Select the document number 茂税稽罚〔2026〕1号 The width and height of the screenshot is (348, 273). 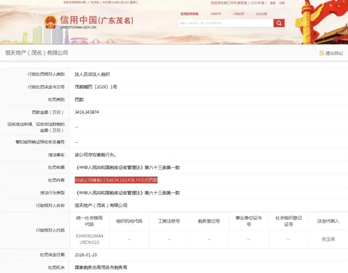coord(96,87)
